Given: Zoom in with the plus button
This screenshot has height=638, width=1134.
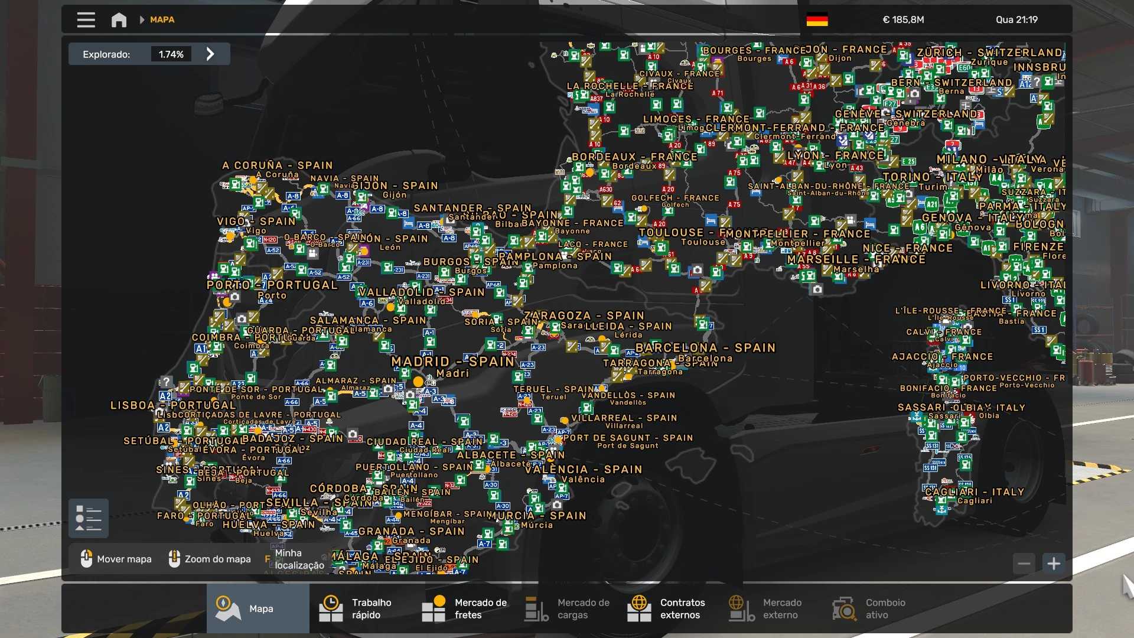Looking at the screenshot, I should tap(1054, 564).
